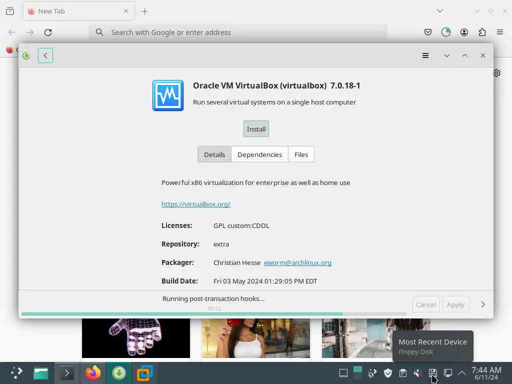The image size is (512, 384).
Task: Close the New Tab browser tab
Action: [x=126, y=11]
